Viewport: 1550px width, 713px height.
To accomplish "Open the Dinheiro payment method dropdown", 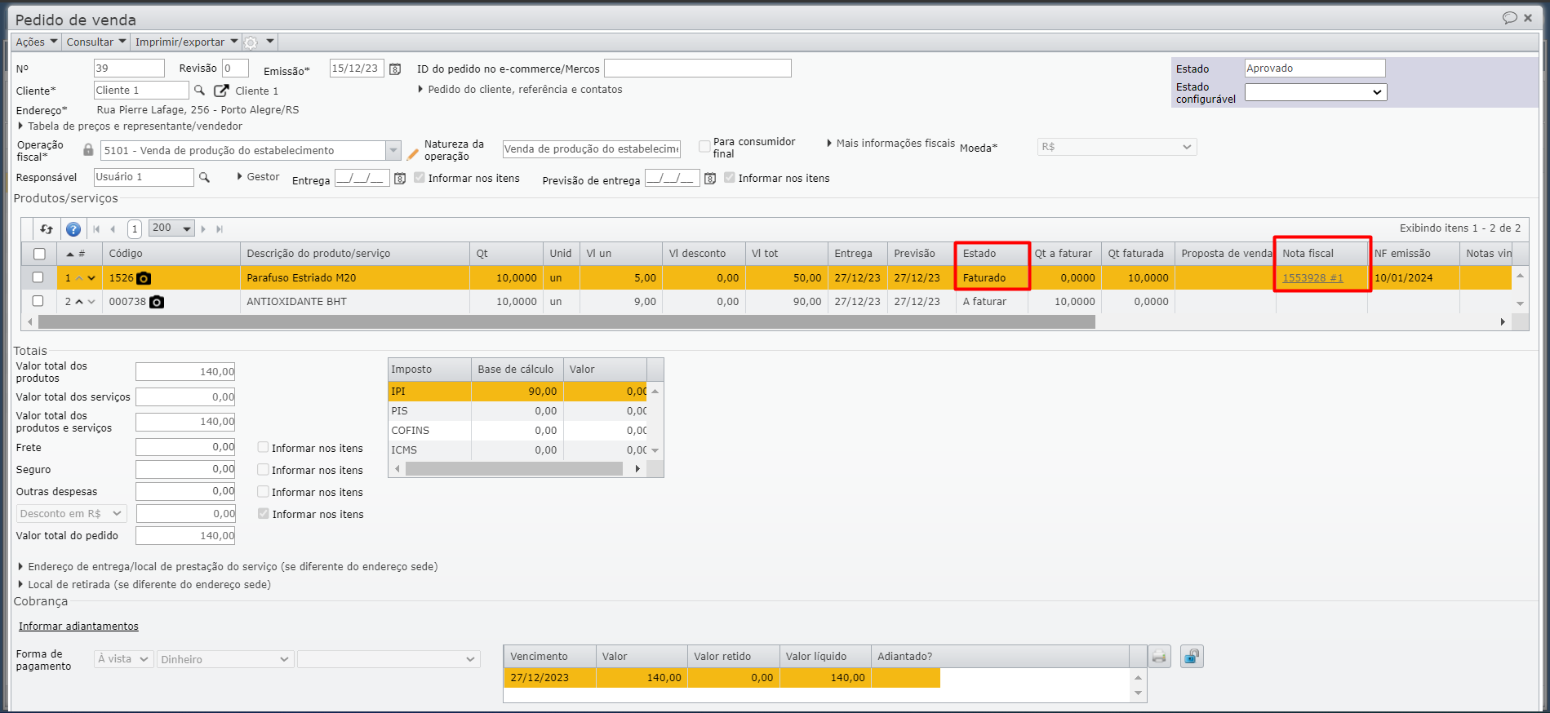I will pyautogui.click(x=224, y=659).
